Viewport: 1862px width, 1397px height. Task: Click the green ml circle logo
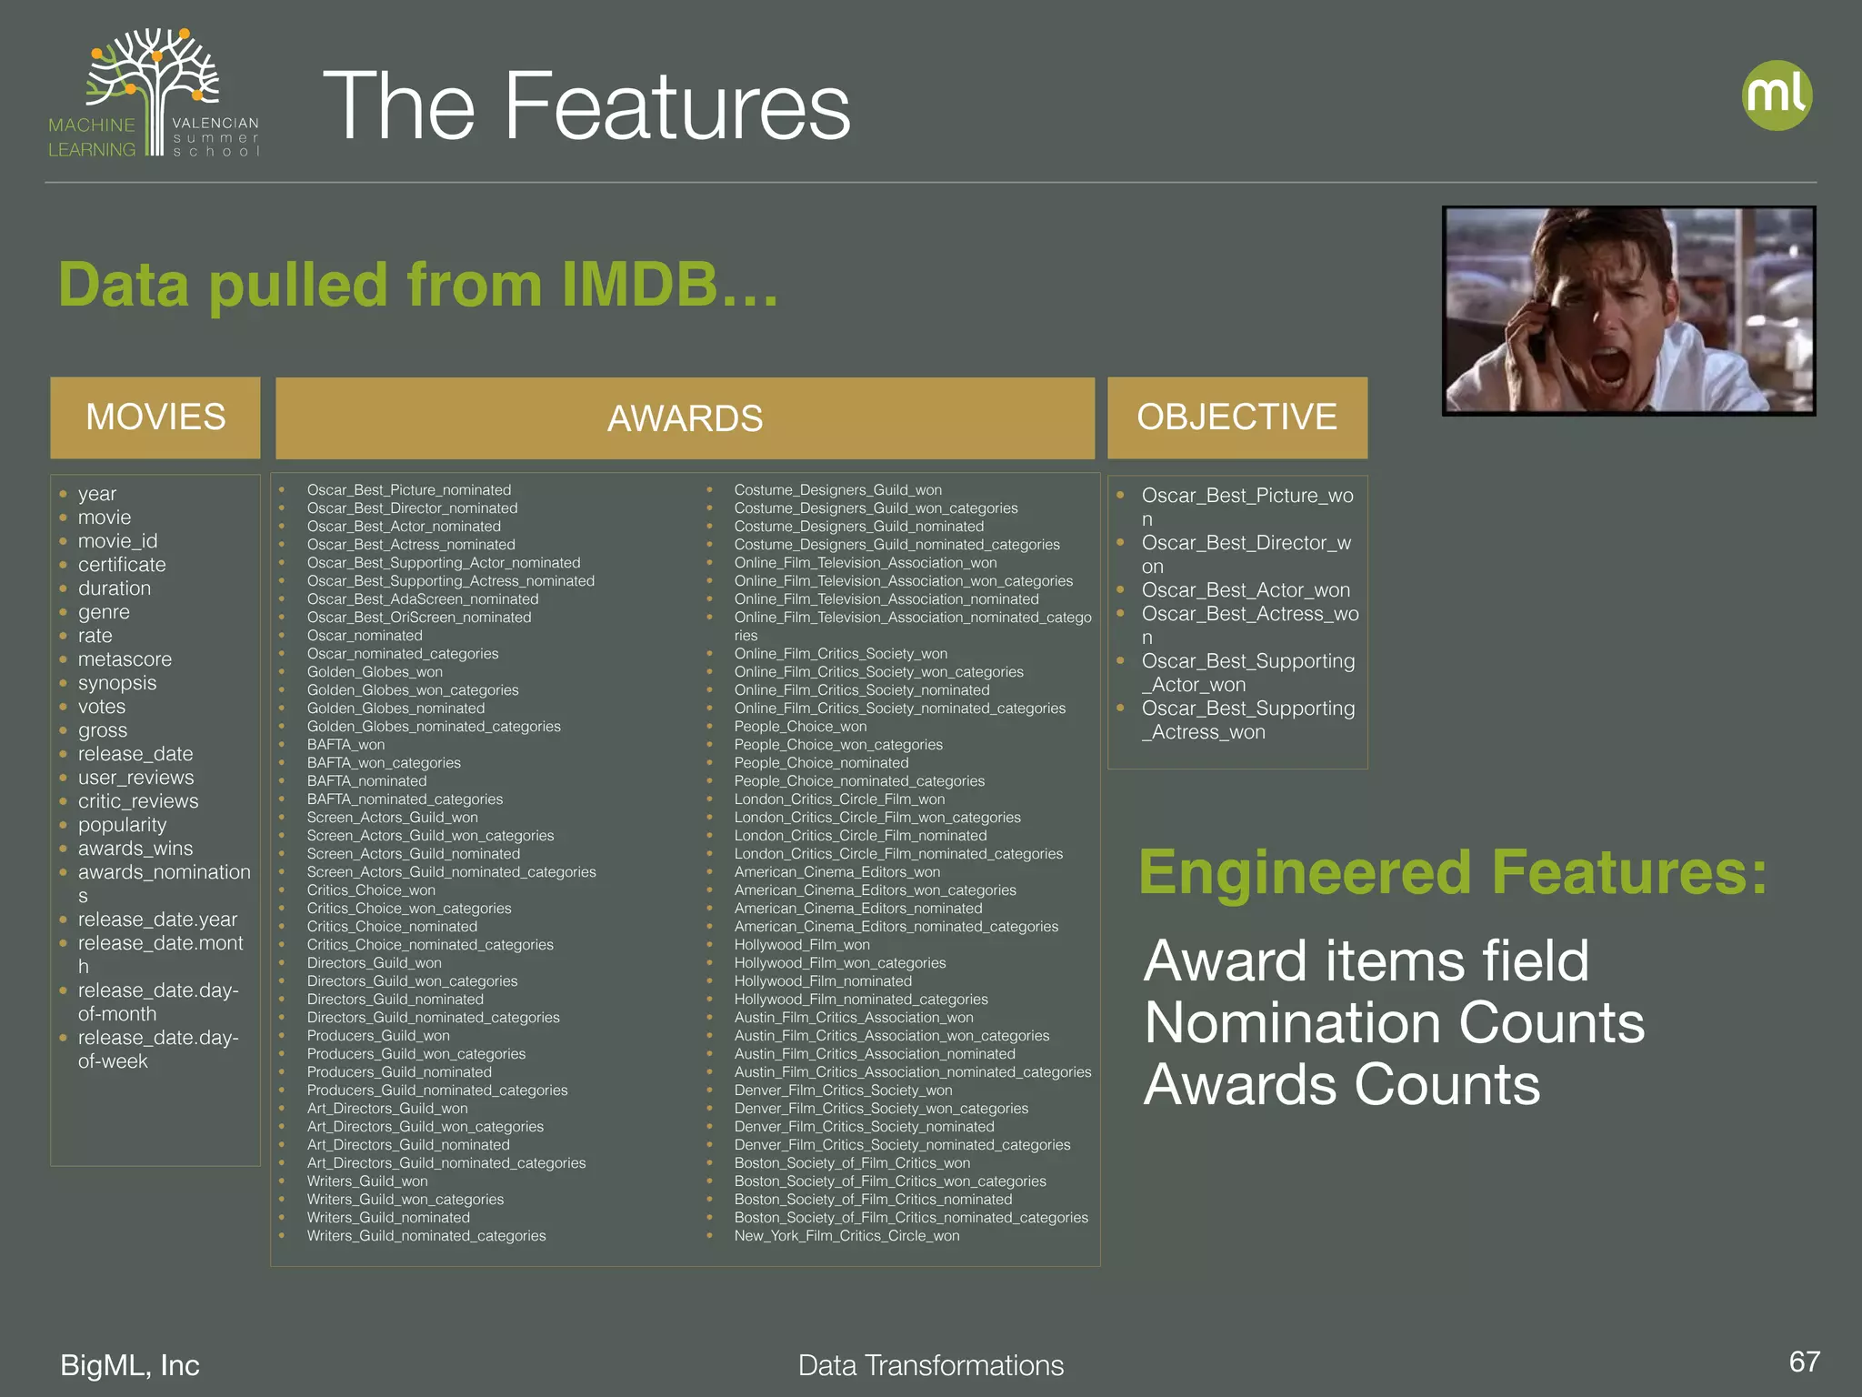pos(1777,95)
